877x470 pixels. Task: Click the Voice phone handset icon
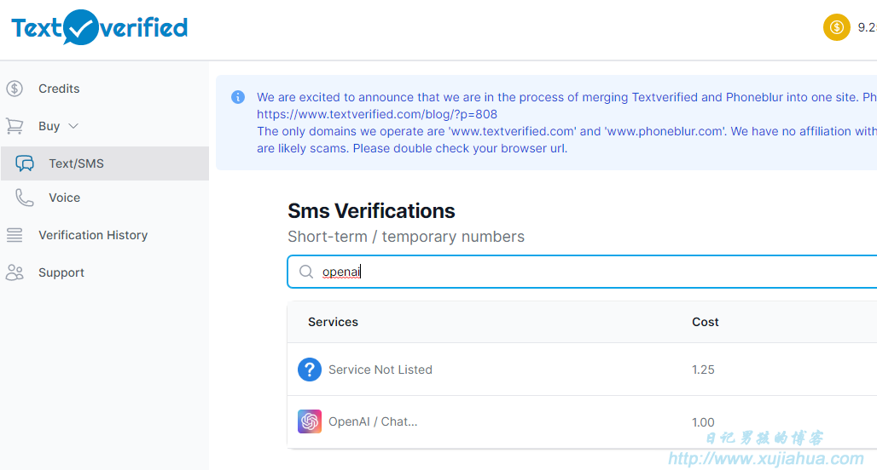click(x=25, y=198)
